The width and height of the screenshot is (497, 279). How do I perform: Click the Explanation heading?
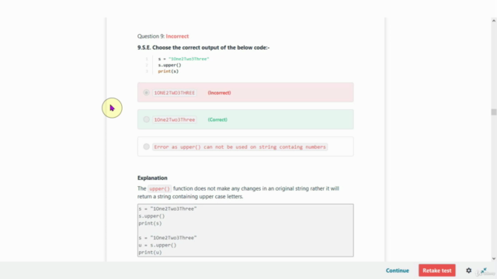coord(152,177)
